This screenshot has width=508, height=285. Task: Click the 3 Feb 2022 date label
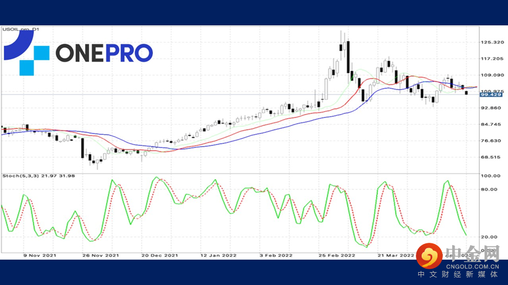point(276,256)
